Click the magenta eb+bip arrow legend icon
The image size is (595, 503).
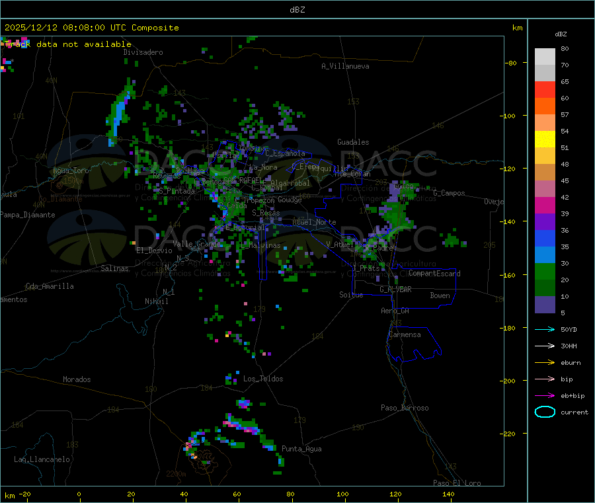(x=545, y=395)
